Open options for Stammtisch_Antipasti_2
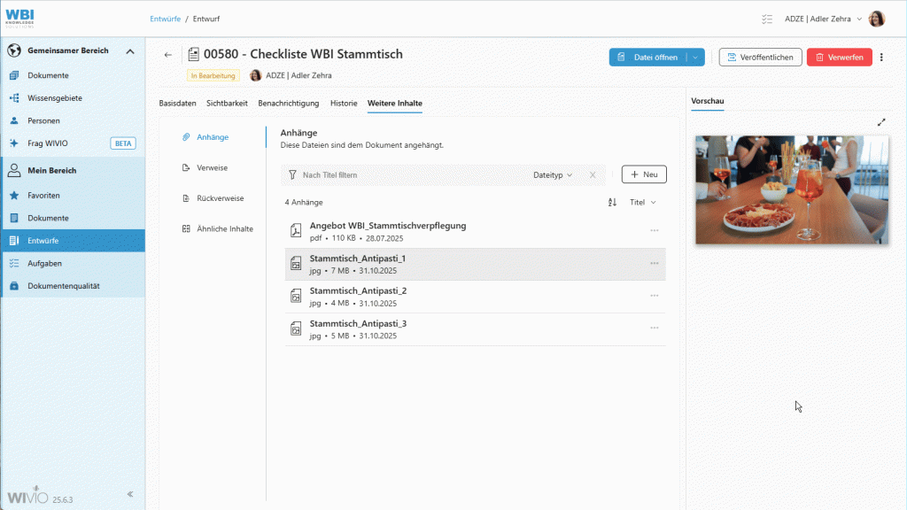Viewport: 907px width, 510px height. [655, 296]
